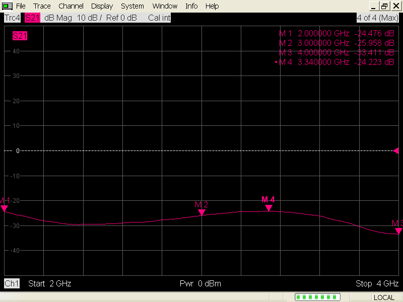403x302 pixels.
Task: Click the S21 measurement label in trace header
Action: pos(32,18)
